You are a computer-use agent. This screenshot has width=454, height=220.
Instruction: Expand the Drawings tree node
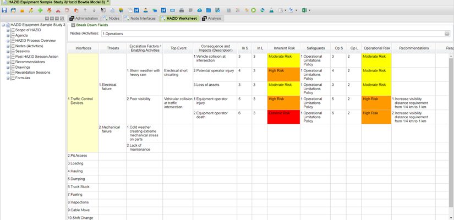[8, 67]
